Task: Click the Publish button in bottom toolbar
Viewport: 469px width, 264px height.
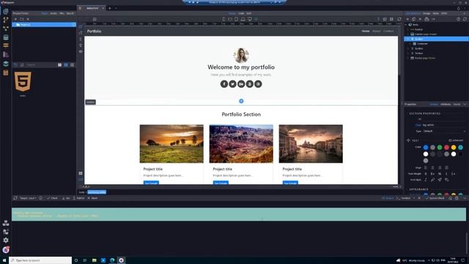Action: (78, 198)
